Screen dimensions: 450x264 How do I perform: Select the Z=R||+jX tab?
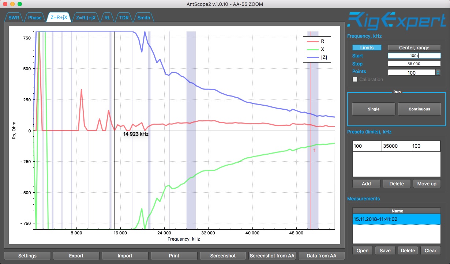point(86,18)
